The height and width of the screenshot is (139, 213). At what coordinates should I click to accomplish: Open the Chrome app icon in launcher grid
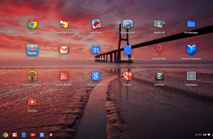click(32, 24)
